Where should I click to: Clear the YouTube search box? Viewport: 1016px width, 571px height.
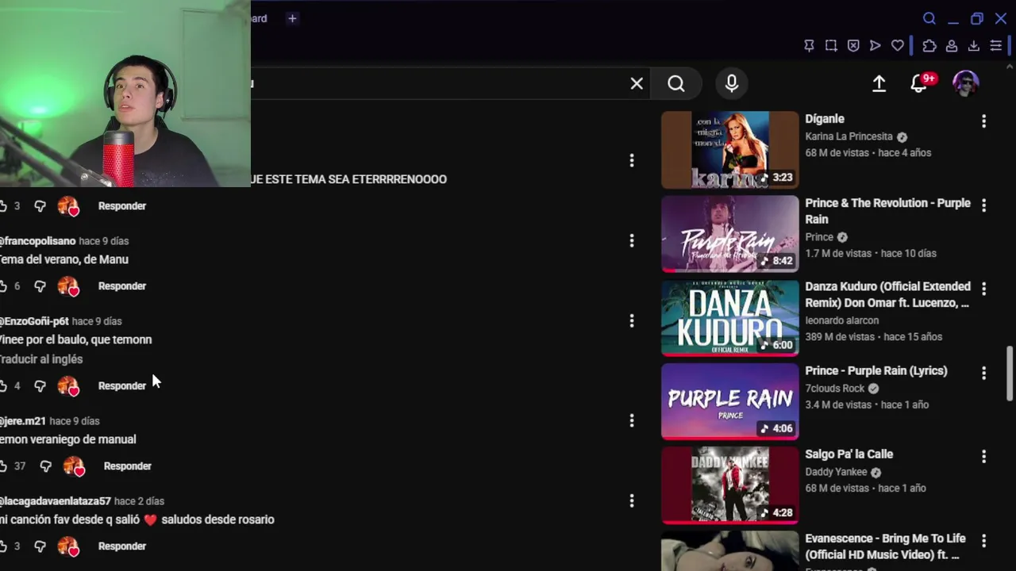tap(637, 83)
